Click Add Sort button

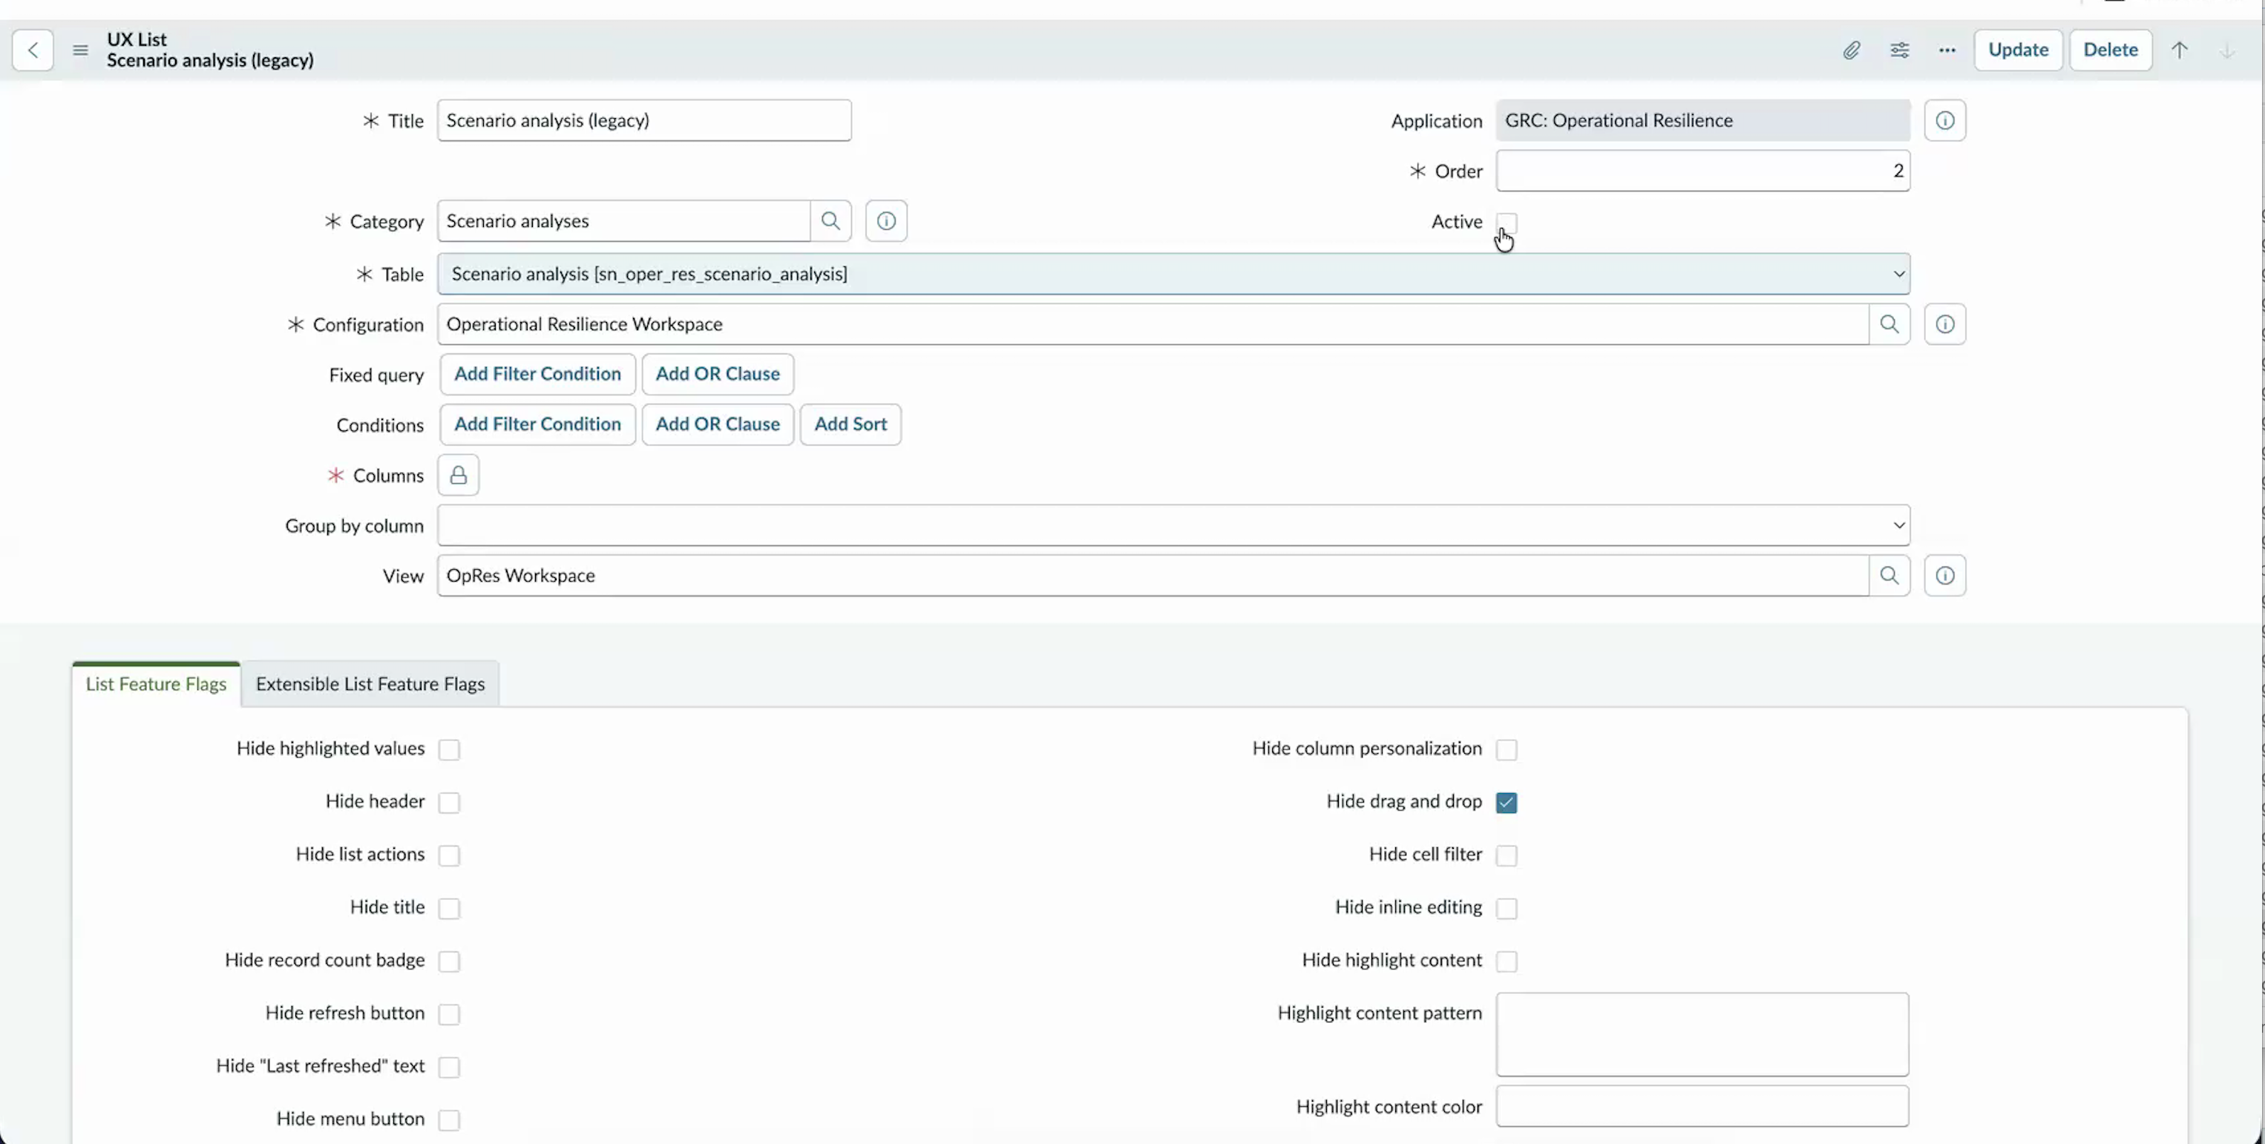pyautogui.click(x=850, y=424)
